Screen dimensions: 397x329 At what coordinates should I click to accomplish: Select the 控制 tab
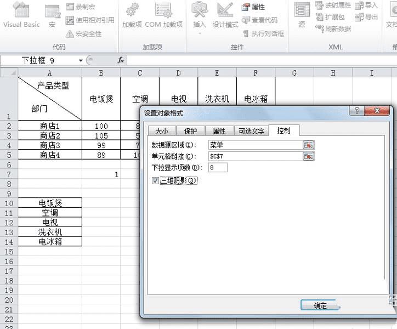(284, 131)
